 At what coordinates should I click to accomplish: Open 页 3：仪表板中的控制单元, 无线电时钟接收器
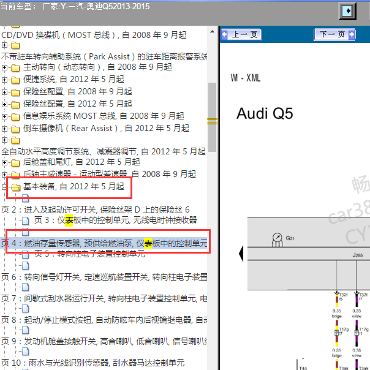pyautogui.click(x=116, y=221)
